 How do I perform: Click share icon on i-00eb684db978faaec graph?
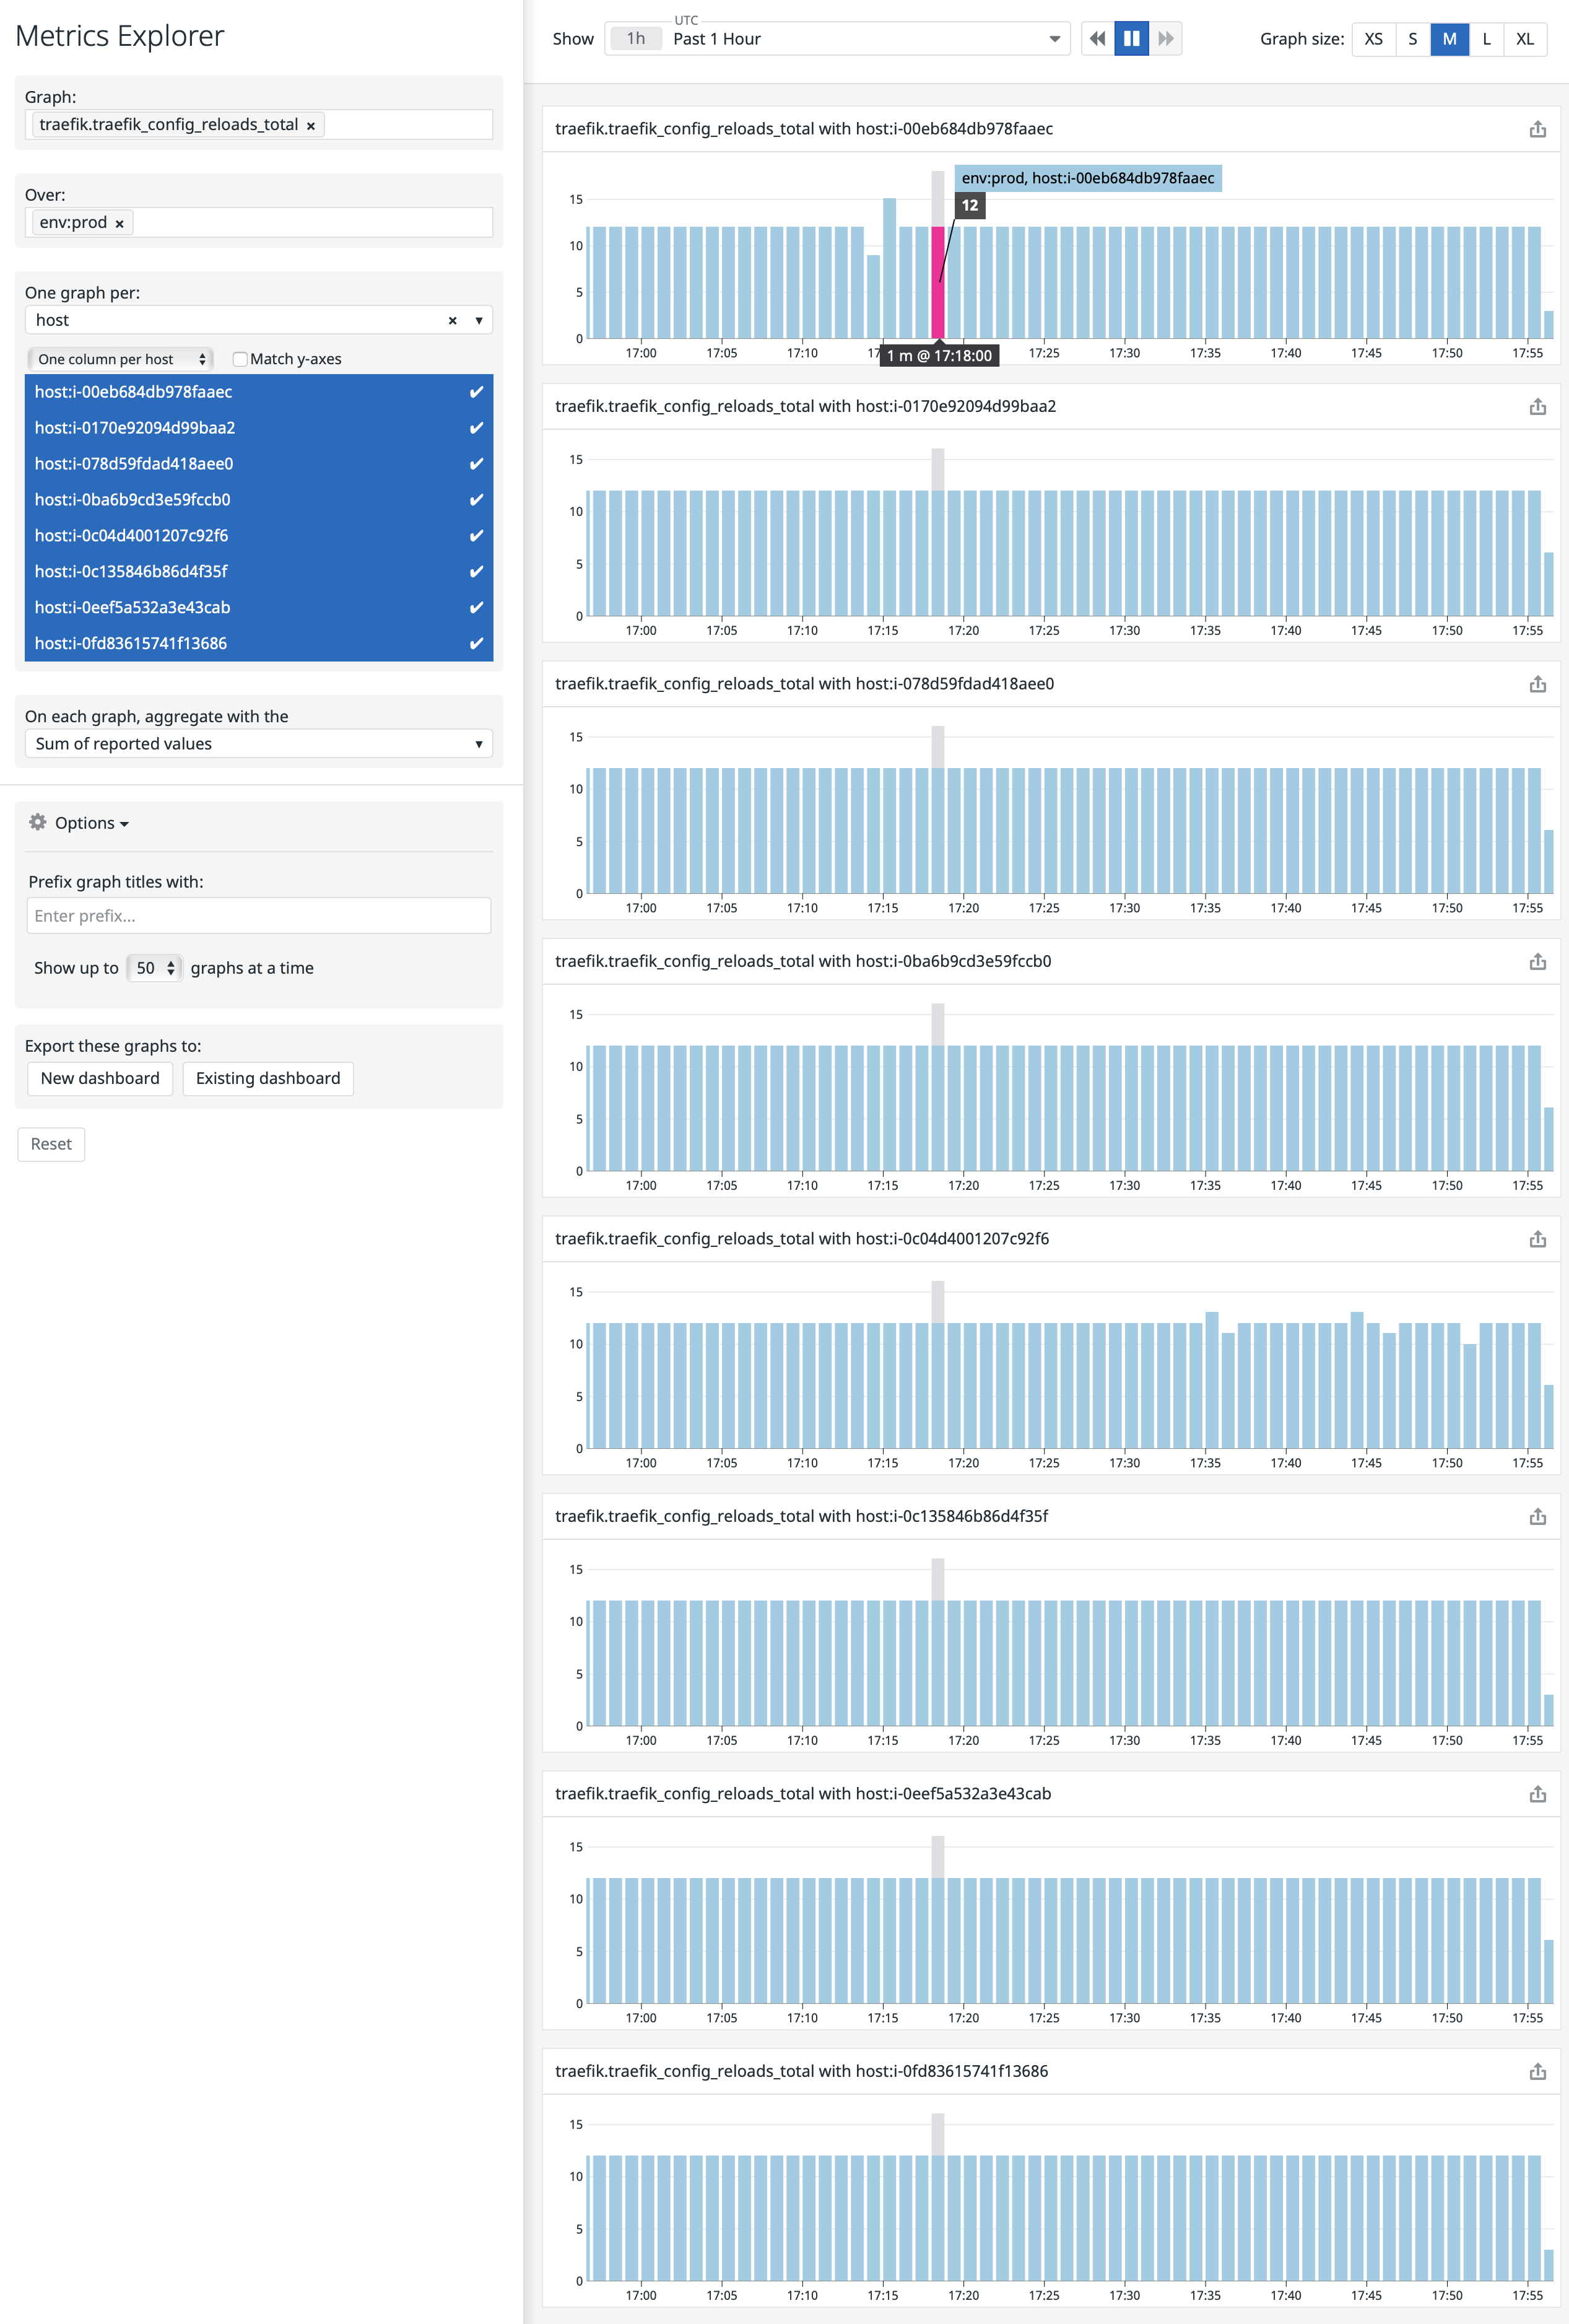click(x=1537, y=129)
